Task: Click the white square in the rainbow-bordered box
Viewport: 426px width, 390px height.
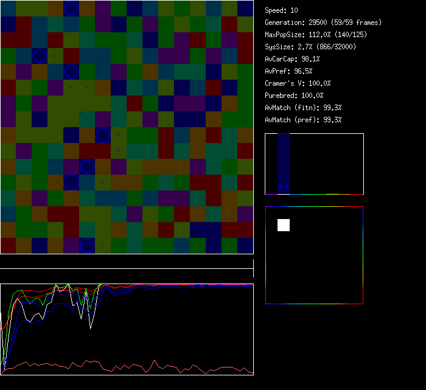Action: [x=284, y=225]
